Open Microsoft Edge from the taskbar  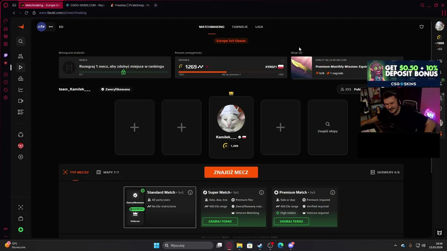coord(280,245)
